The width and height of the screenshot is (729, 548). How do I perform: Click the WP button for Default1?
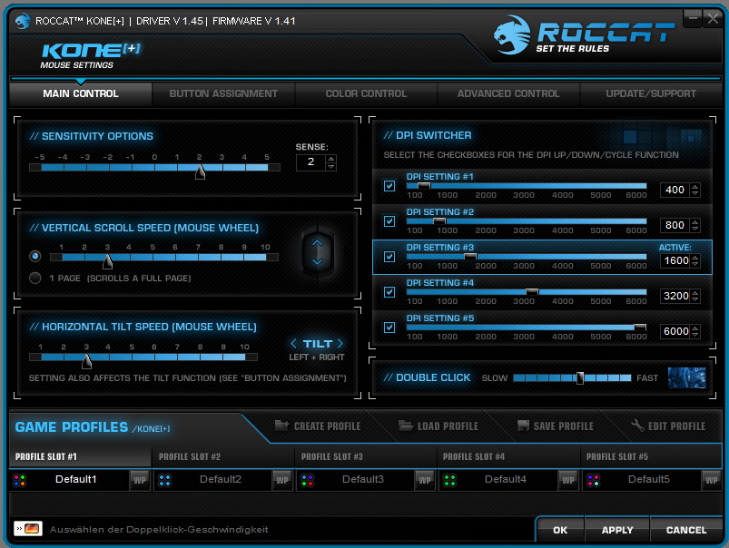tap(140, 480)
